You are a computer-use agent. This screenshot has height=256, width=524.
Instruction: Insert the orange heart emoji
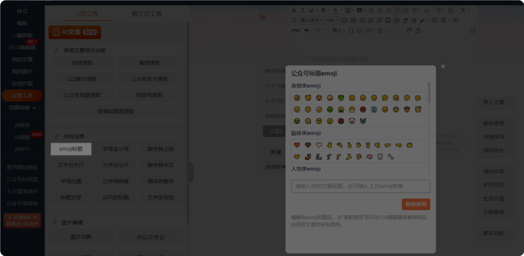(296, 145)
